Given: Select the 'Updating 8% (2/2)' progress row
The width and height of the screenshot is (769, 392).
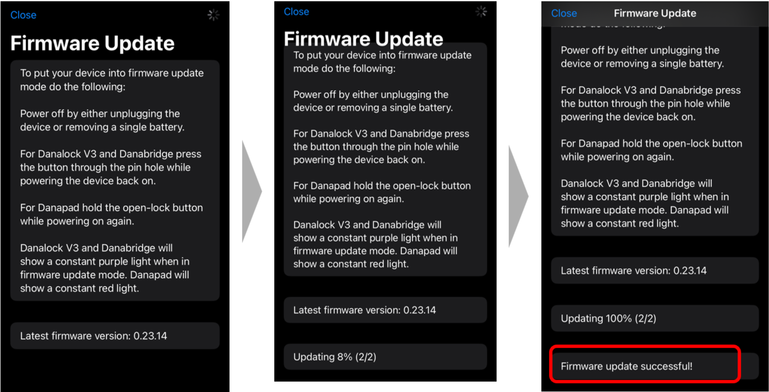Looking at the screenshot, I should click(x=385, y=357).
